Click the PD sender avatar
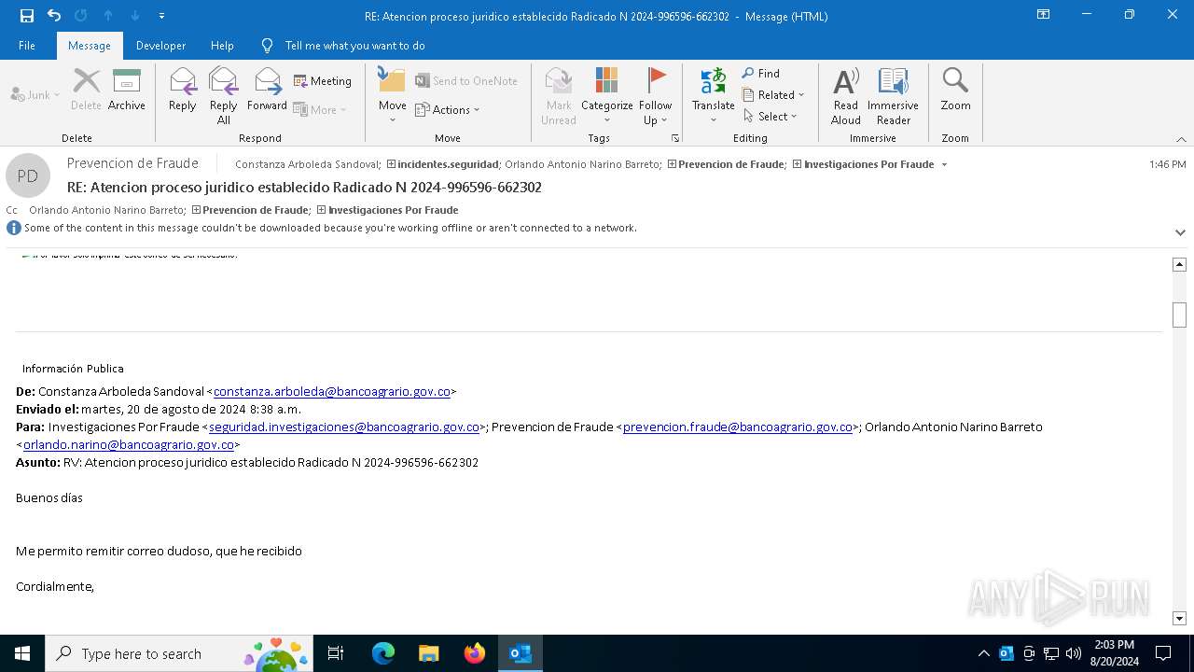This screenshot has width=1194, height=672. [28, 175]
